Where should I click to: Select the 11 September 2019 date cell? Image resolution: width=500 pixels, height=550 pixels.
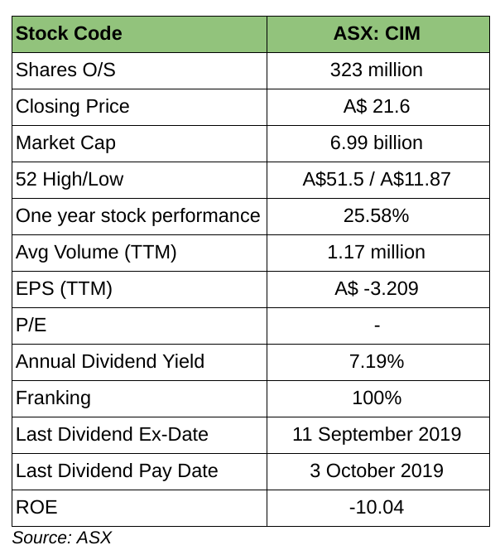(377, 435)
